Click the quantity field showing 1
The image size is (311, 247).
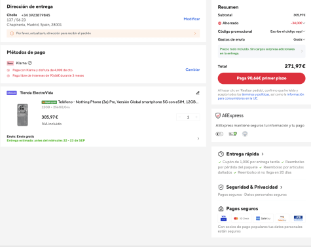[x=188, y=117]
